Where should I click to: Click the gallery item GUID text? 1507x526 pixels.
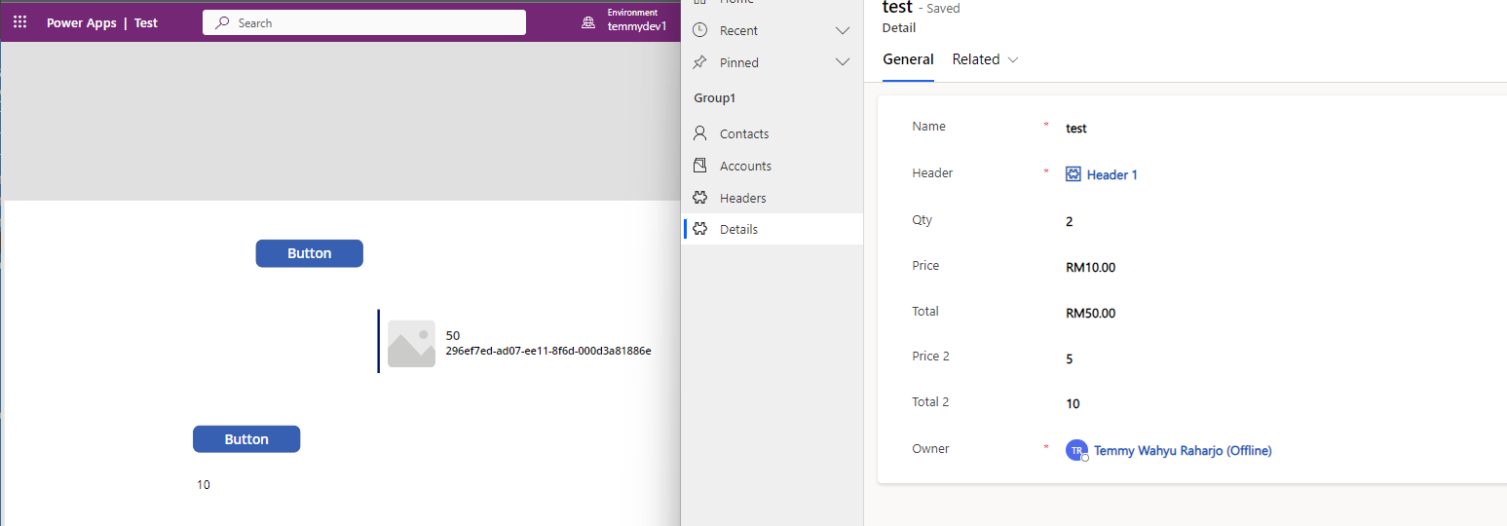click(x=548, y=351)
